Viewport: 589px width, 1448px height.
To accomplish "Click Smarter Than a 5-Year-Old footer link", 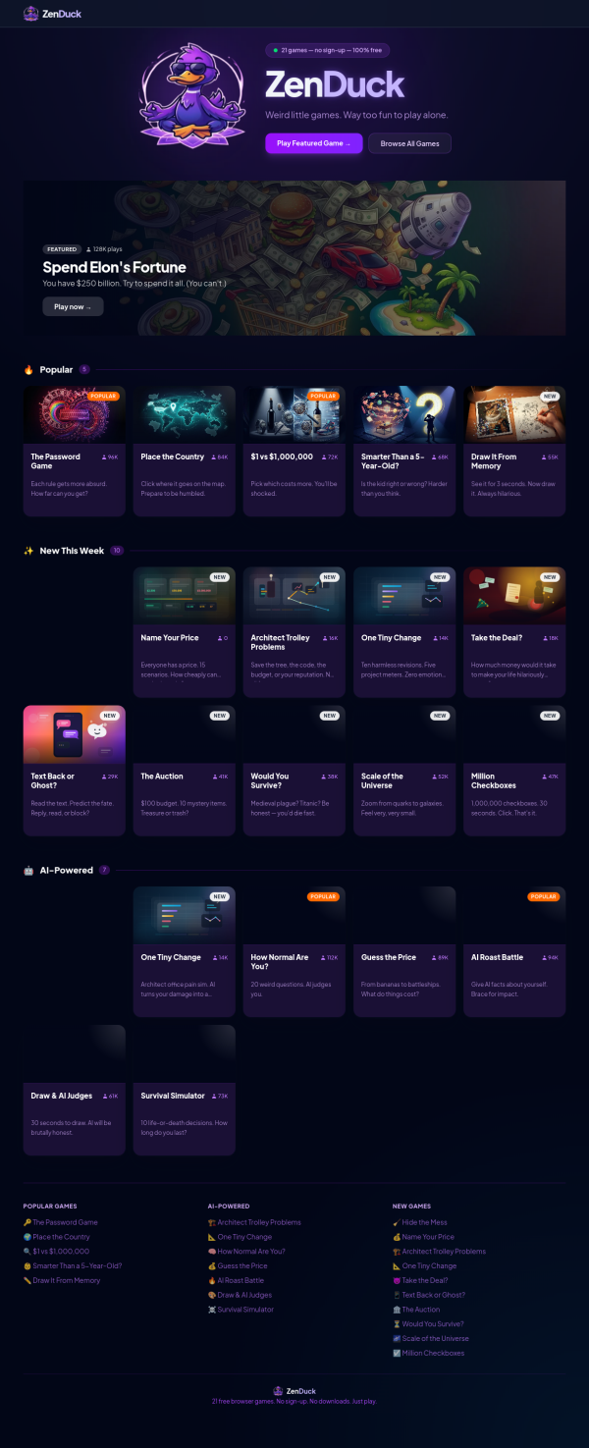I will pos(73,1266).
